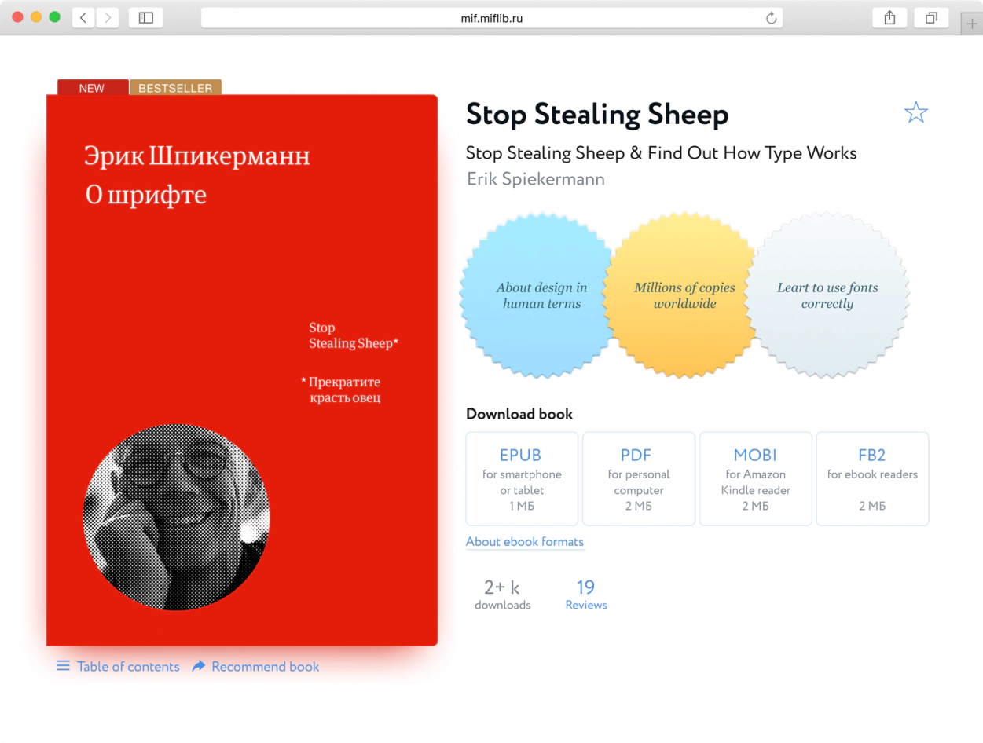Viewport: 983px width, 743px height.
Task: Open the Safari share menu
Action: (889, 17)
